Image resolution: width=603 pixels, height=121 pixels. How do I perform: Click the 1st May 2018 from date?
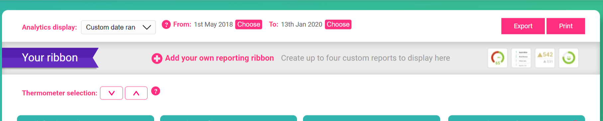(x=213, y=24)
